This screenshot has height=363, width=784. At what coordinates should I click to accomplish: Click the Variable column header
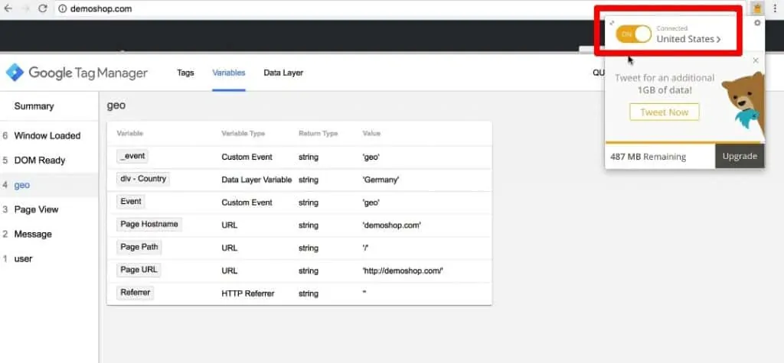pos(130,133)
